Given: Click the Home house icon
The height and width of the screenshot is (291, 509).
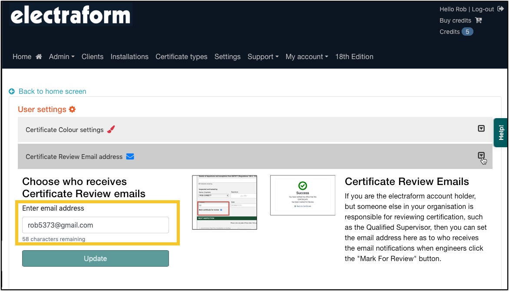Looking at the screenshot, I should 39,56.
